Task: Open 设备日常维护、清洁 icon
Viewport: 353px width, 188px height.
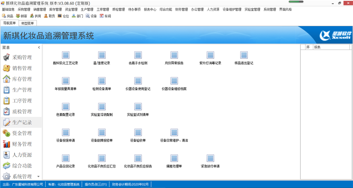Action: pos(174,133)
